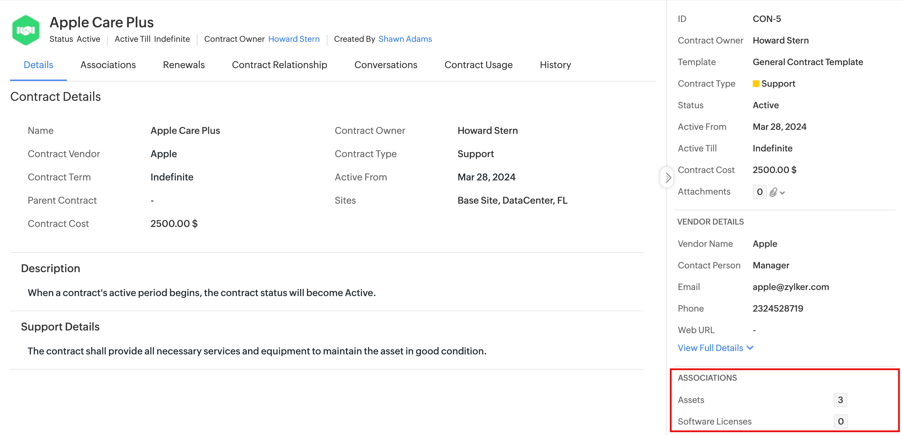Click the phone number 2324528719
This screenshot has width=902, height=435.
point(778,309)
